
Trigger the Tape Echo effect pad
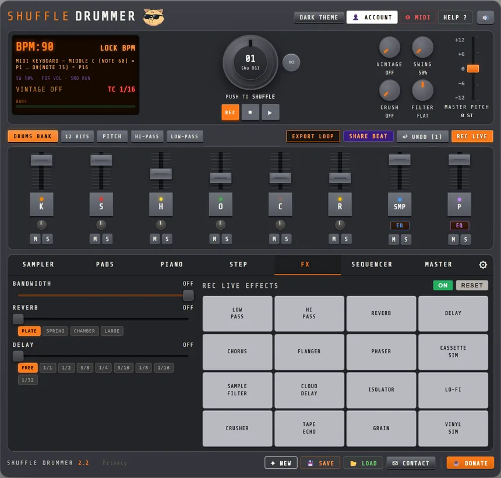(x=309, y=428)
